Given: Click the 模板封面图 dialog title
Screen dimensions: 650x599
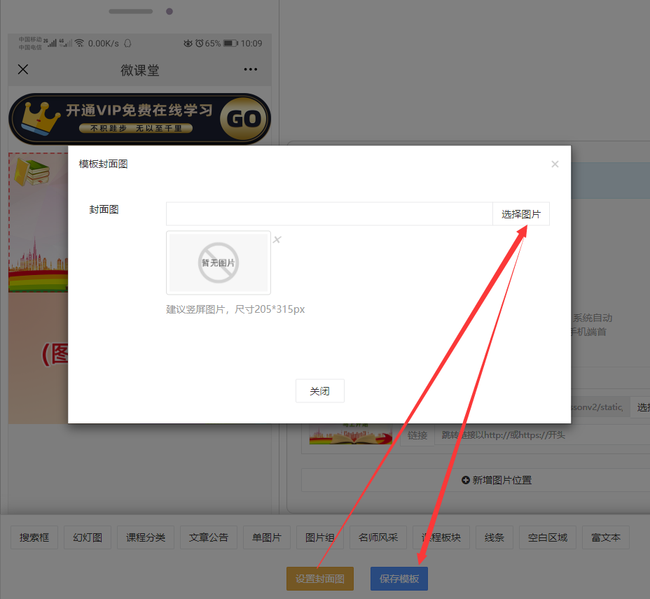Looking at the screenshot, I should [103, 164].
